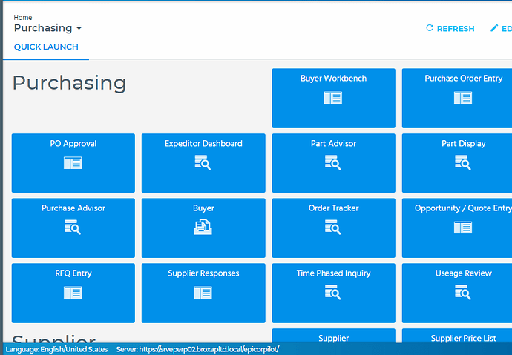Screen dimensions: 512x355
Task: Click the Language: English/United States status text
Action: click(x=56, y=349)
